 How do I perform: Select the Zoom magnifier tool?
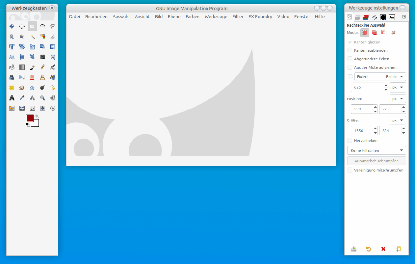(x=42, y=98)
